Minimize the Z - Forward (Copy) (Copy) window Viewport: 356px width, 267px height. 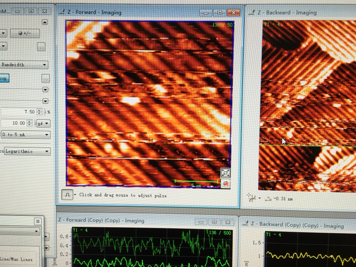pyautogui.click(x=201, y=222)
